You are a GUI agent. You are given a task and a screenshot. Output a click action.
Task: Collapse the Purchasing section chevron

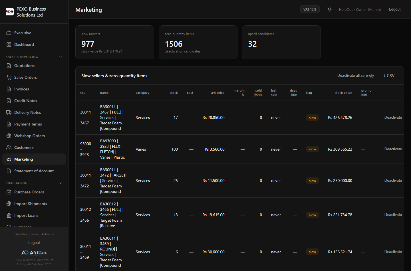click(x=61, y=183)
